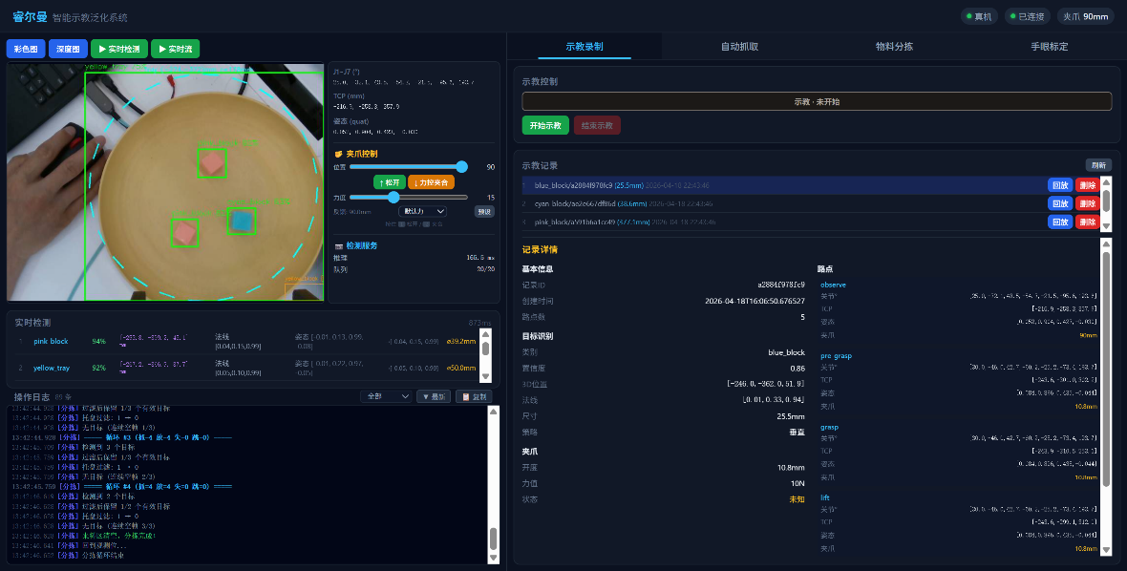Click the ▼最新 log button
The height and width of the screenshot is (571, 1127).
tap(433, 396)
